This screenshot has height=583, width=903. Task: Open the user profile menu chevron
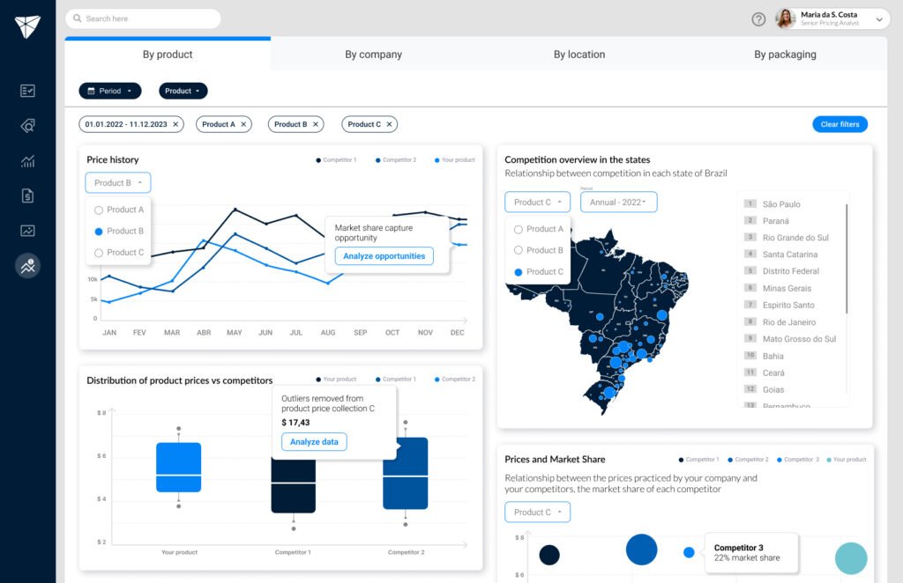879,19
